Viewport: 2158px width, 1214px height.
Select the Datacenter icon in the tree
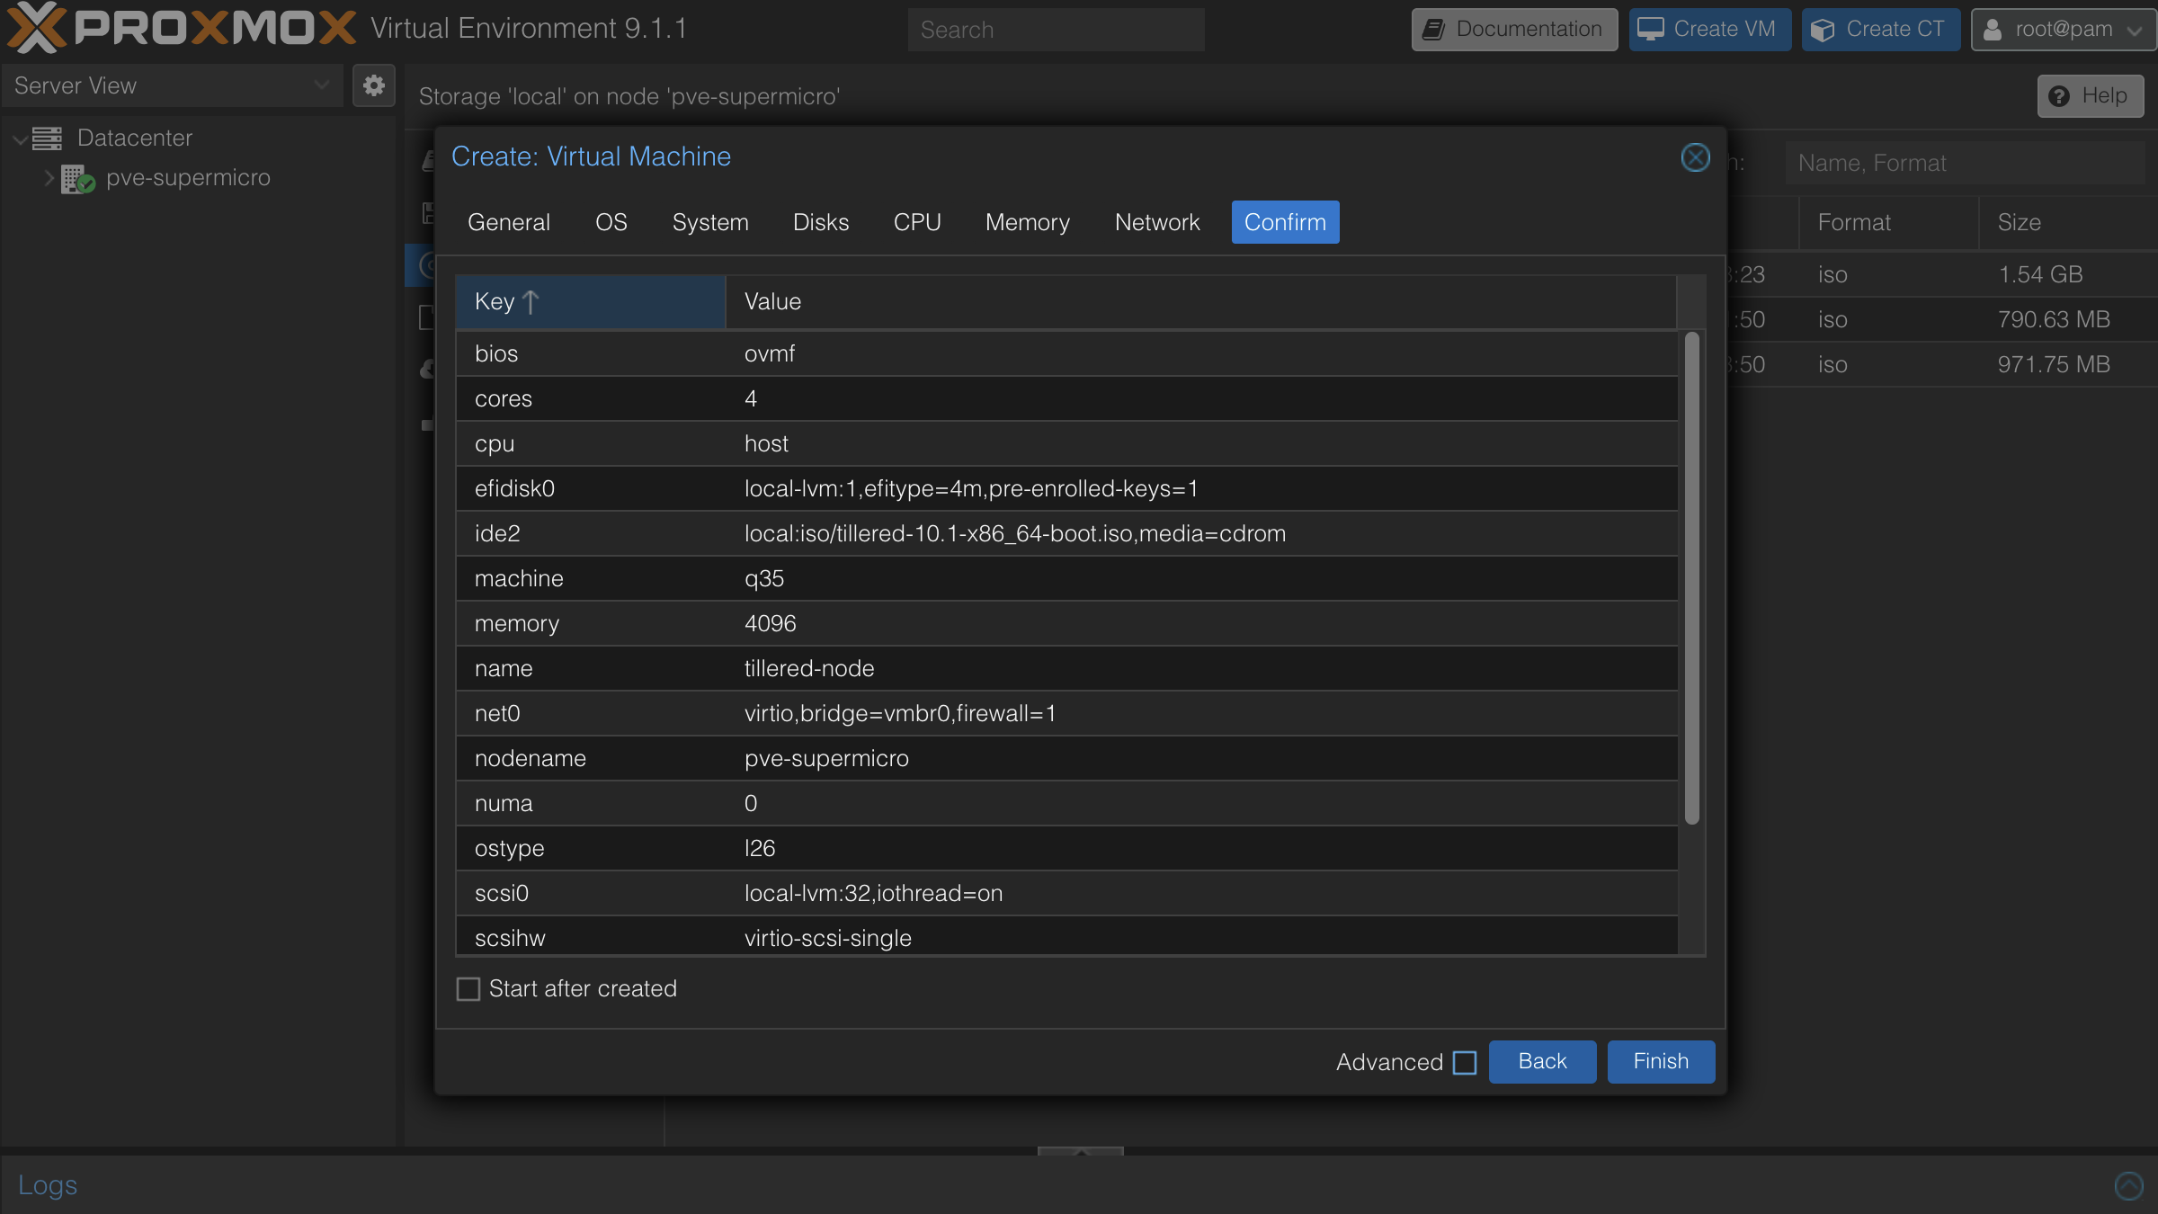click(x=47, y=137)
